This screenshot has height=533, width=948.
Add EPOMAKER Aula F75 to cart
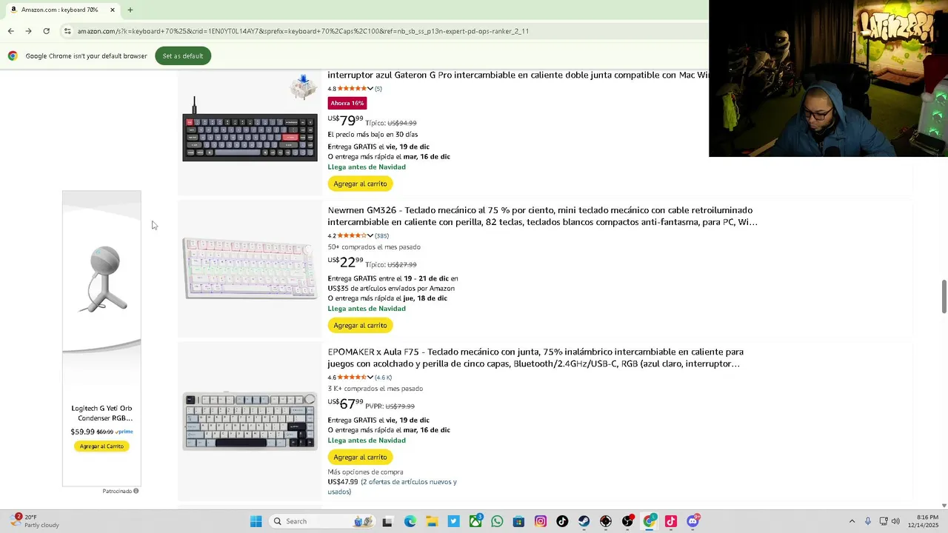point(360,457)
